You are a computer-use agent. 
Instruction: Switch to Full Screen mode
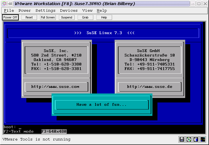pos(48,17)
